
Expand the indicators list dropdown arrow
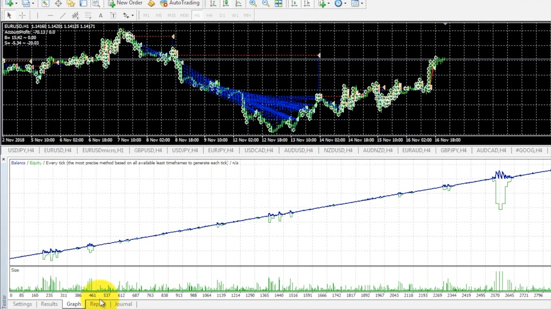pyautogui.click(x=328, y=4)
